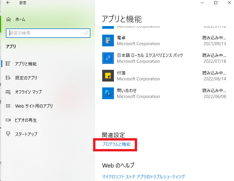Open マイクロソフト ストア アプリのトラブルシューティング link
The image size is (234, 181).
(143, 177)
